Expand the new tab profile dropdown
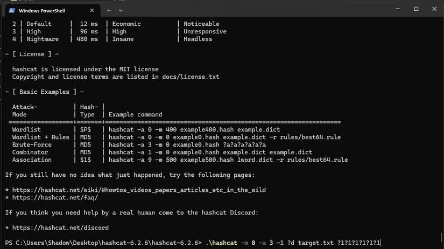Viewport: 444px width, 249px height. pos(120,10)
